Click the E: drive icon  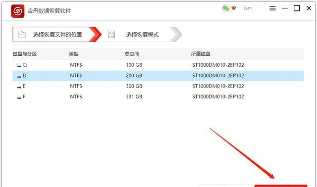19,87
